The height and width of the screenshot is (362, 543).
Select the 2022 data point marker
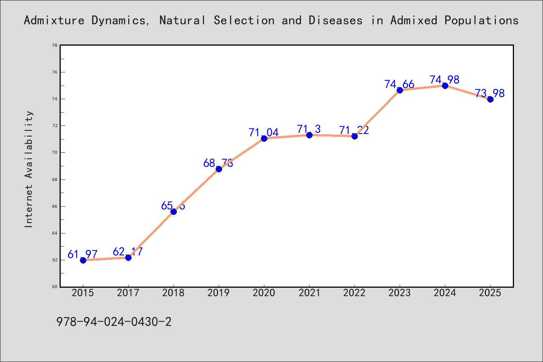pyautogui.click(x=354, y=136)
